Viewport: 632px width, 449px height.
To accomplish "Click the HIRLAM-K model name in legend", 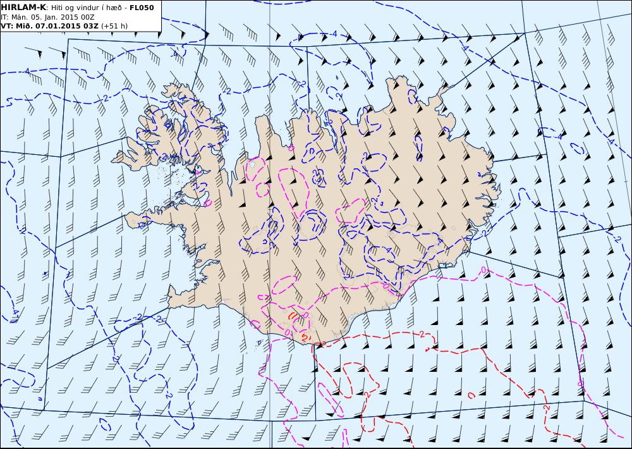I will pos(23,8).
